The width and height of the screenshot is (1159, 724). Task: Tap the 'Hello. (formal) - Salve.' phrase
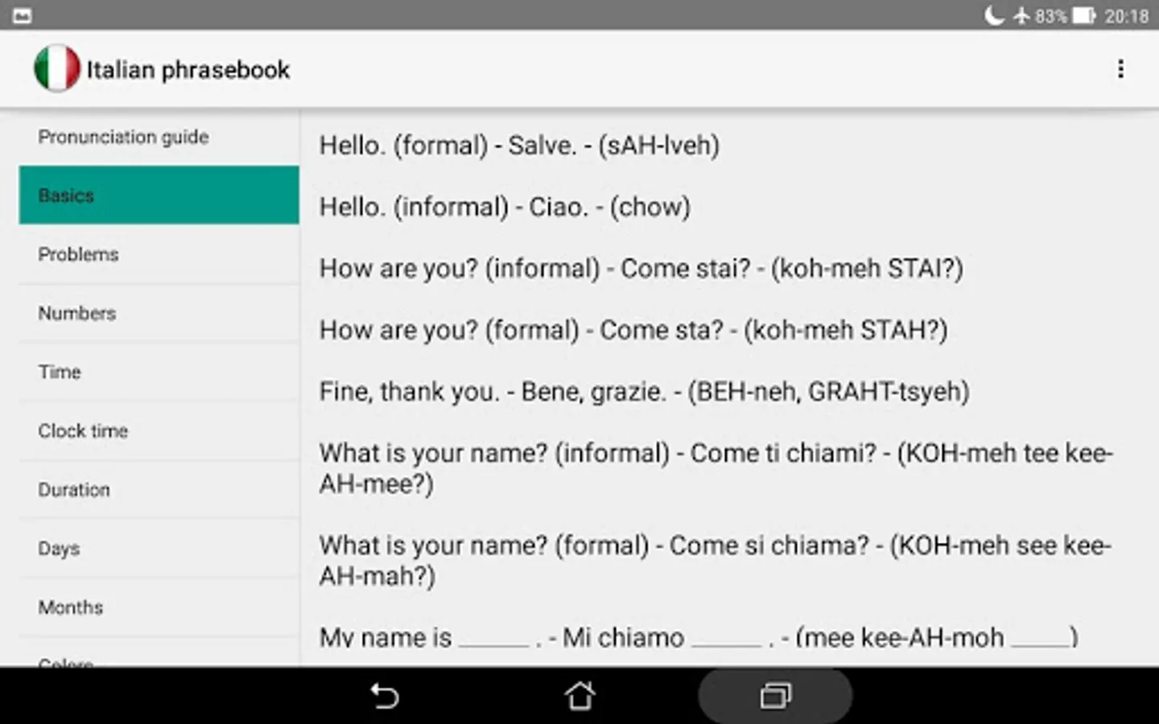pyautogui.click(x=519, y=146)
